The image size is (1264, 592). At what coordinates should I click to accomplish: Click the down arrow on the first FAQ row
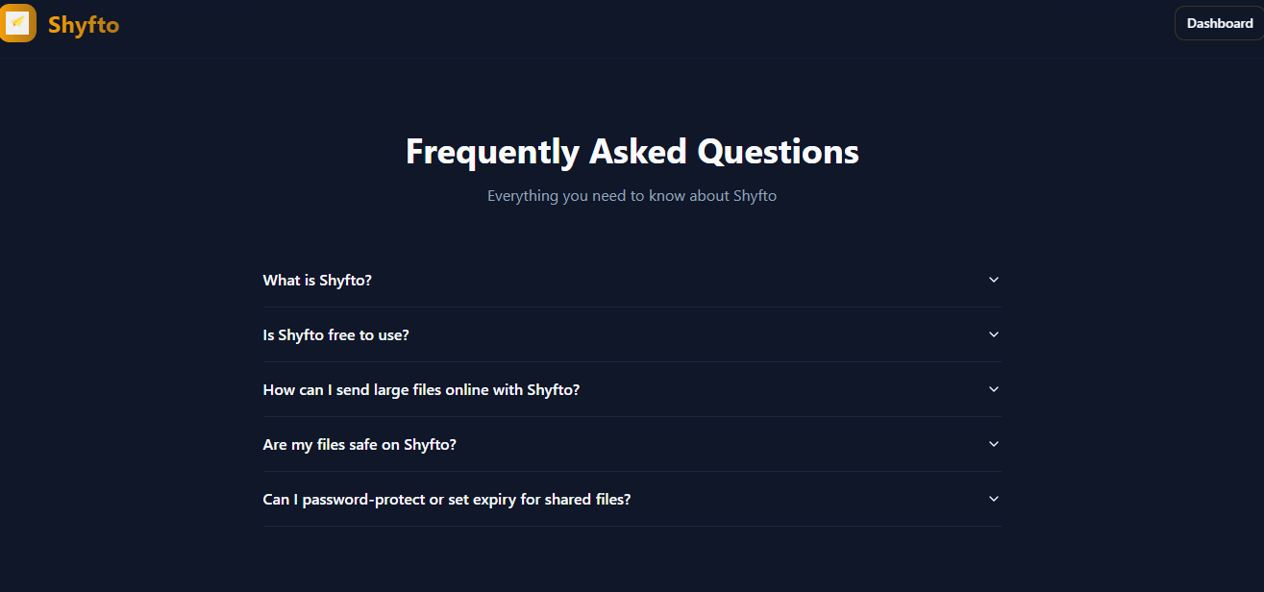994,280
